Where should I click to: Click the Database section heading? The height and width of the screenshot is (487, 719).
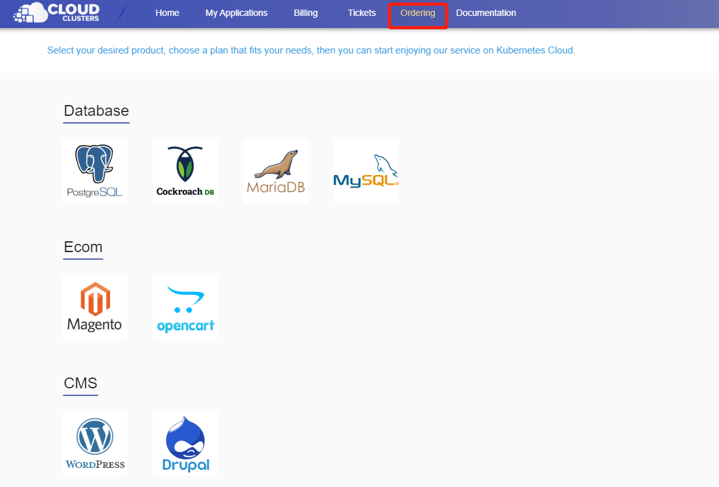tap(96, 111)
